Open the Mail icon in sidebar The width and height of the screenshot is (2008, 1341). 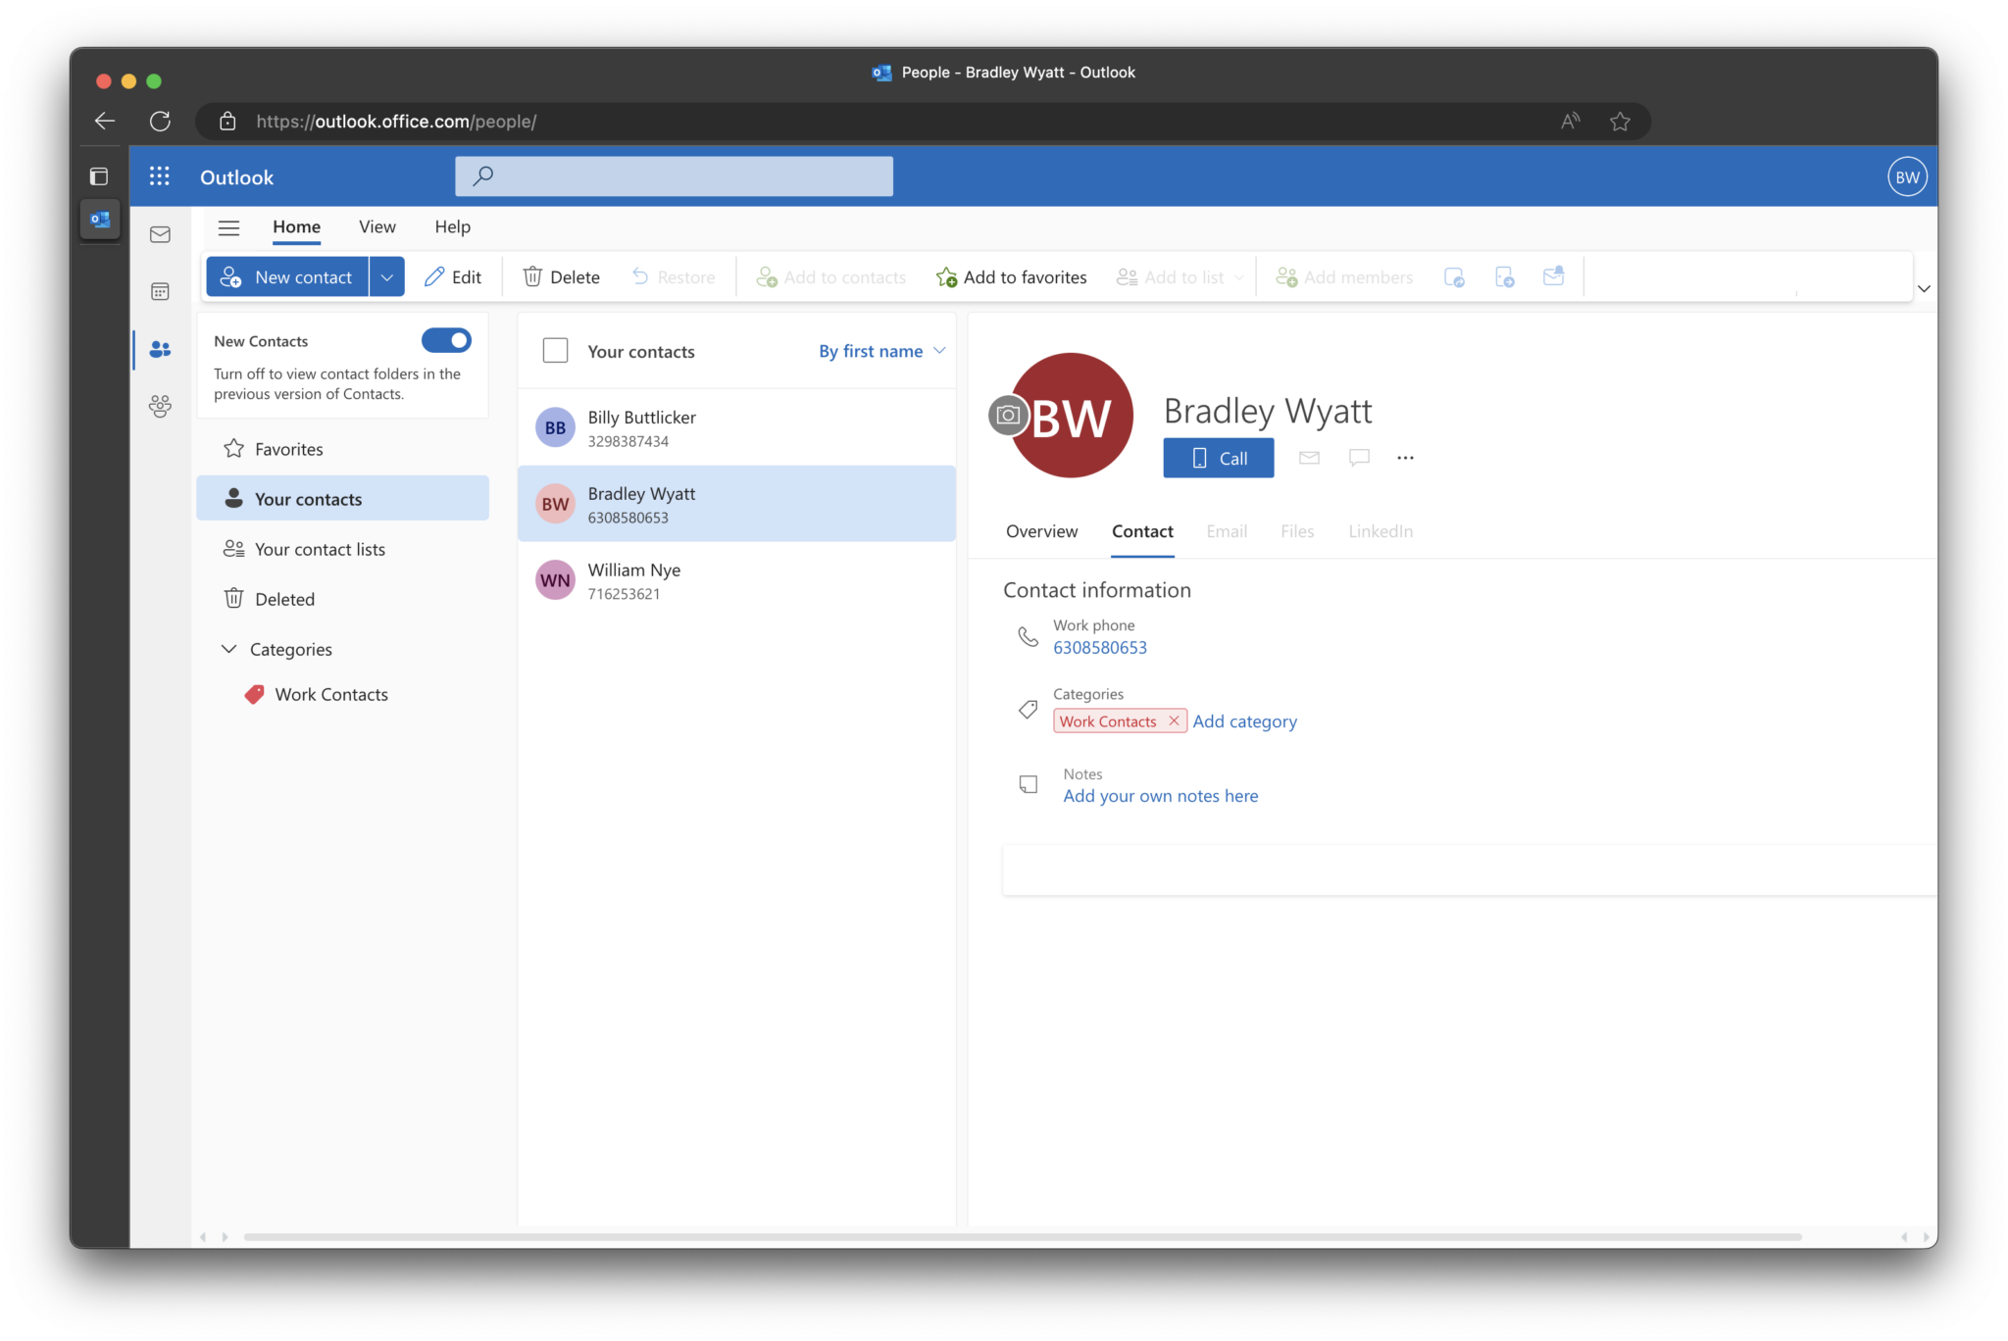[160, 234]
